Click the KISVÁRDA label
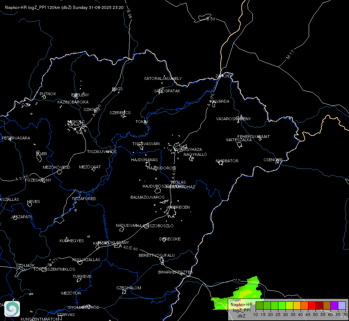 [220, 101]
